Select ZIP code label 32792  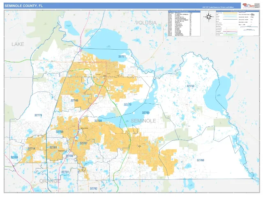point(94,188)
